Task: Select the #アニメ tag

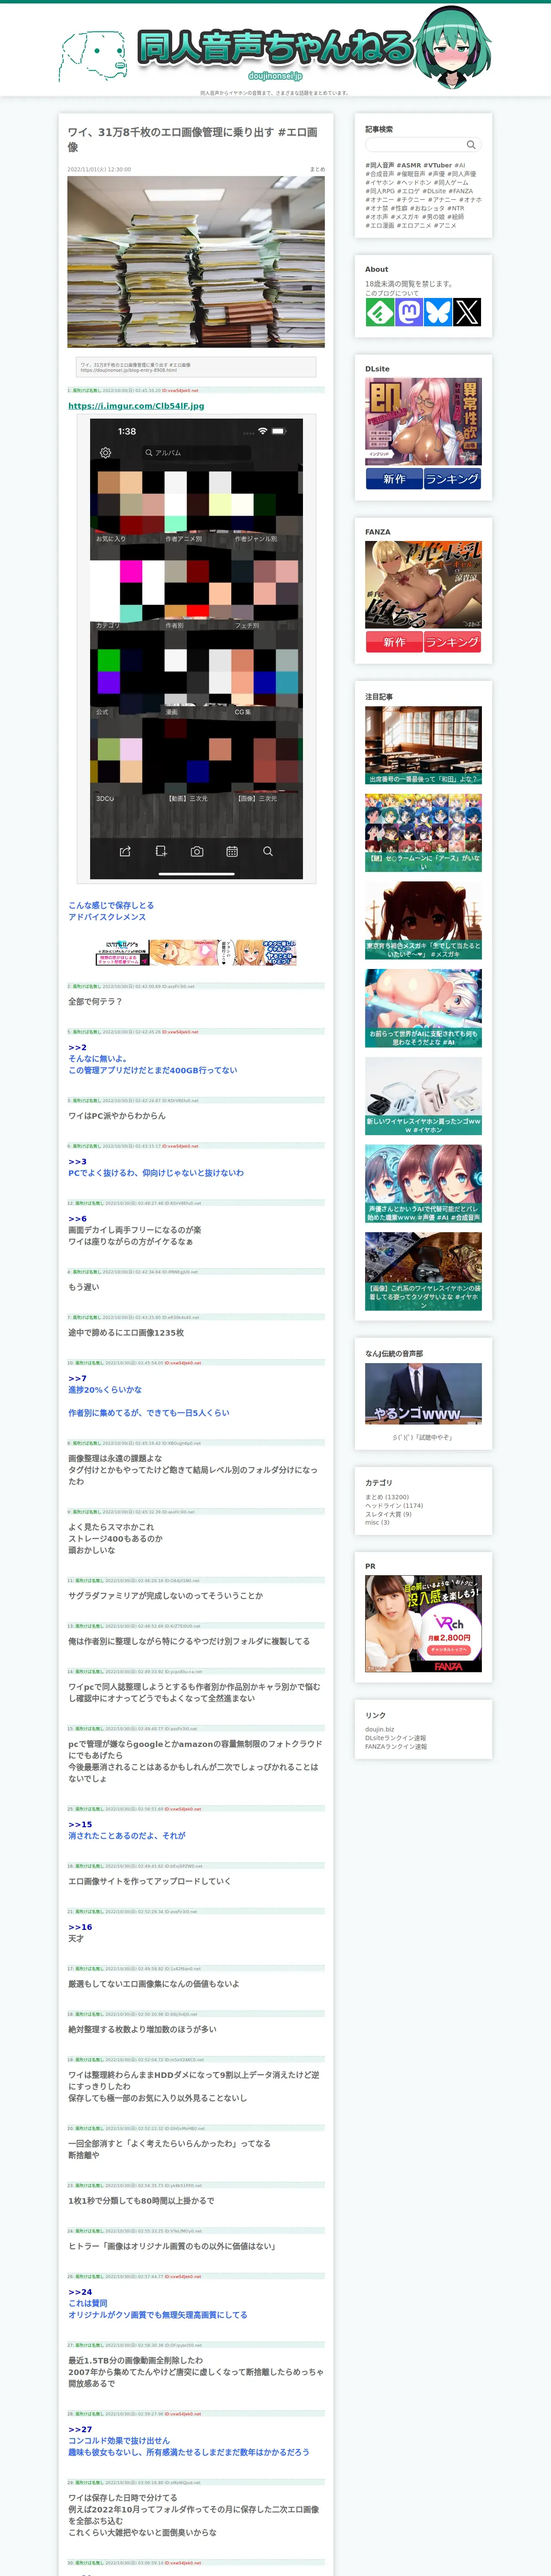Action: [x=446, y=225]
